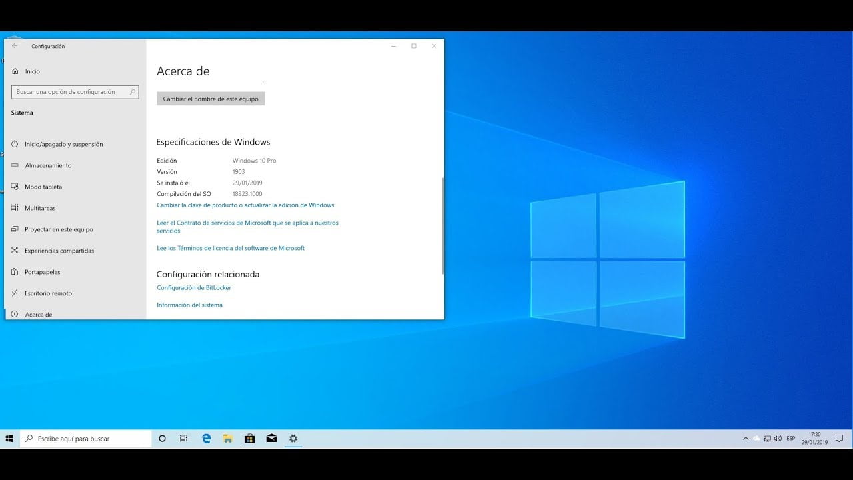Open Escritorio remoto settings
The width and height of the screenshot is (853, 480).
point(48,293)
